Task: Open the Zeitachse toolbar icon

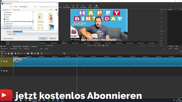Action: [x=90, y=6]
